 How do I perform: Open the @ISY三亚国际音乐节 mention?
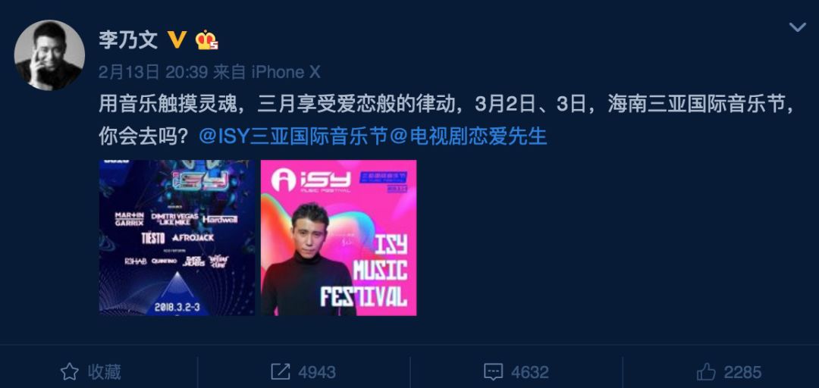pyautogui.click(x=293, y=137)
